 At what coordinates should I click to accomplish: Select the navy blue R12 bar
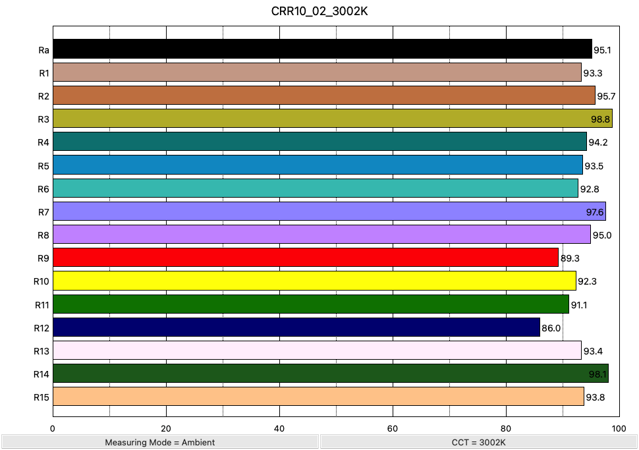coord(296,327)
